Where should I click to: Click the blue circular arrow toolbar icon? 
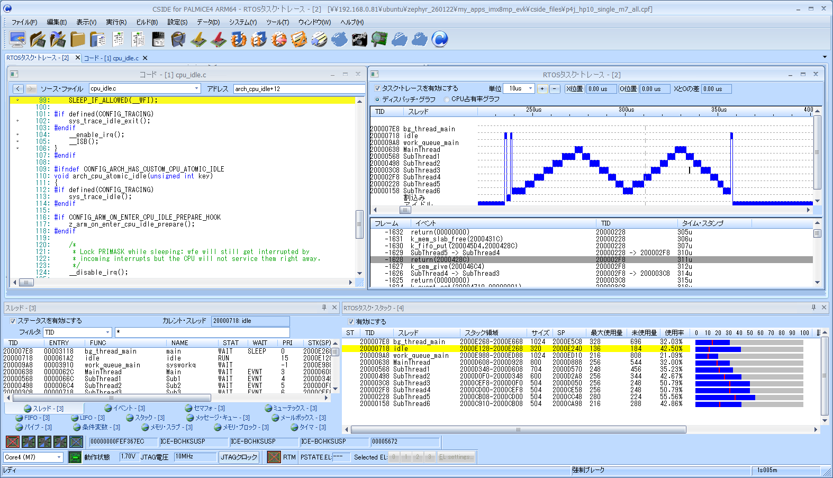click(440, 39)
